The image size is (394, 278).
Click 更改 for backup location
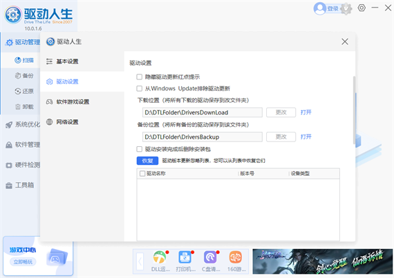(x=281, y=137)
